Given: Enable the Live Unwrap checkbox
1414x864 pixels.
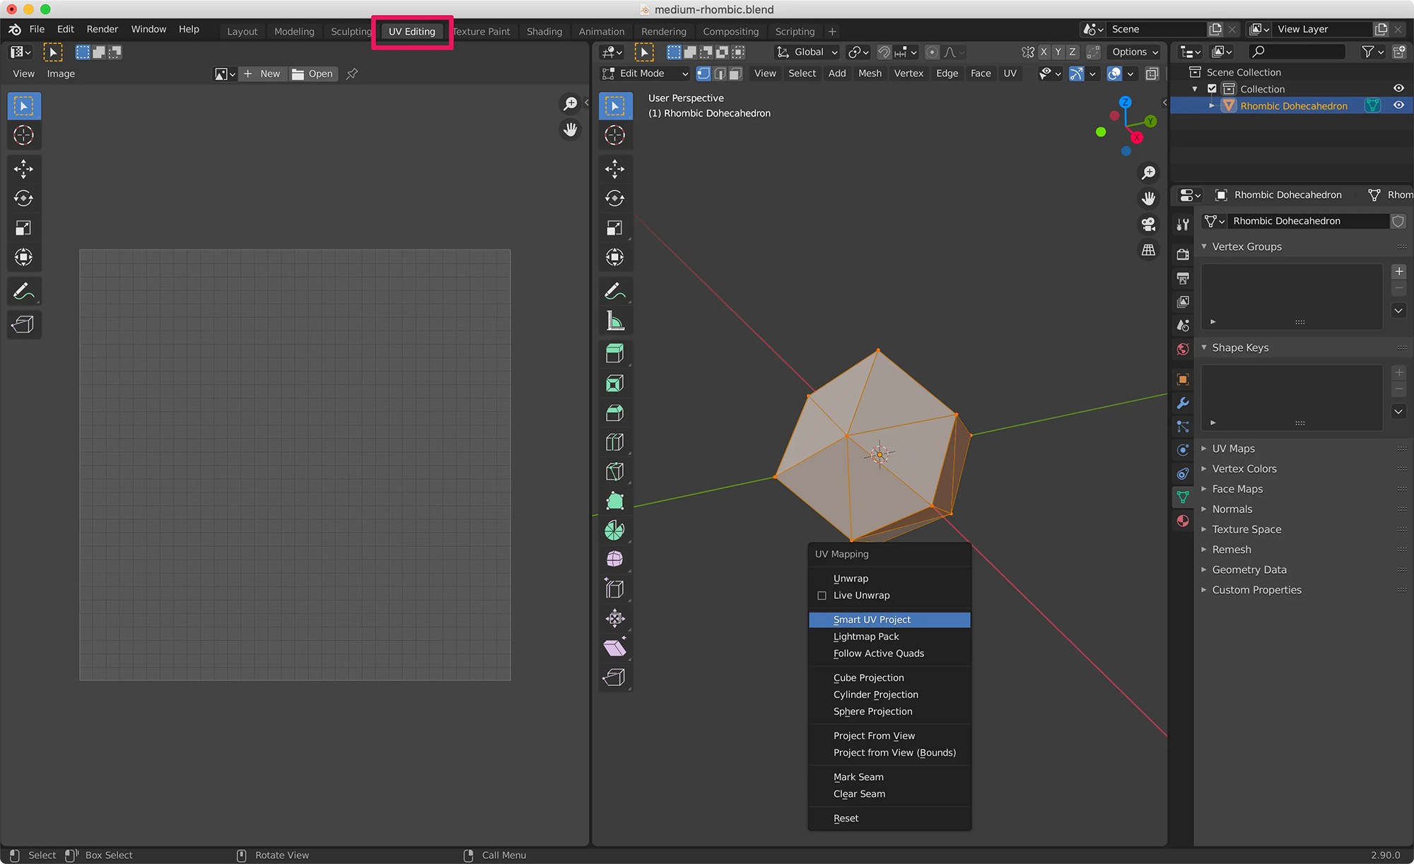Looking at the screenshot, I should click(x=822, y=596).
